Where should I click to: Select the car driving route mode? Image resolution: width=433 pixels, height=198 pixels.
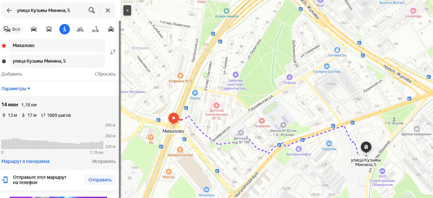point(34,29)
